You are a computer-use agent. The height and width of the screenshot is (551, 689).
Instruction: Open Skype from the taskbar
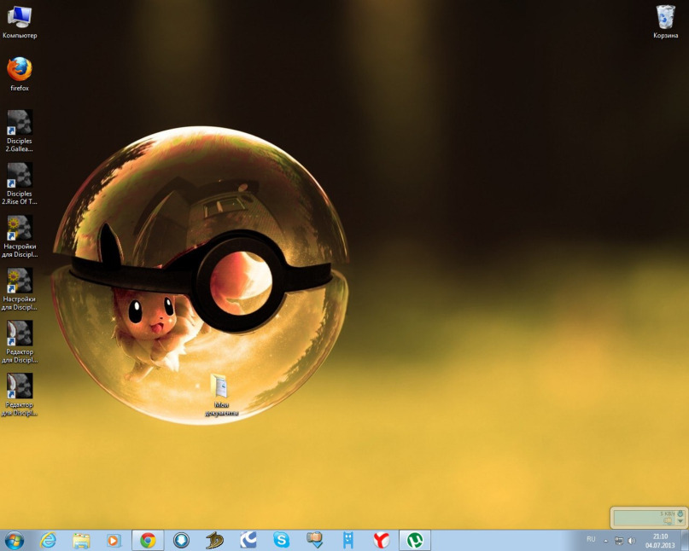(281, 540)
